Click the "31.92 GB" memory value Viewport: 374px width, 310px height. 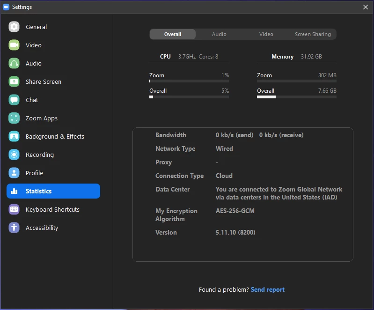(x=311, y=57)
